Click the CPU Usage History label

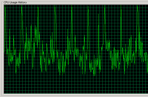coord(15,2)
